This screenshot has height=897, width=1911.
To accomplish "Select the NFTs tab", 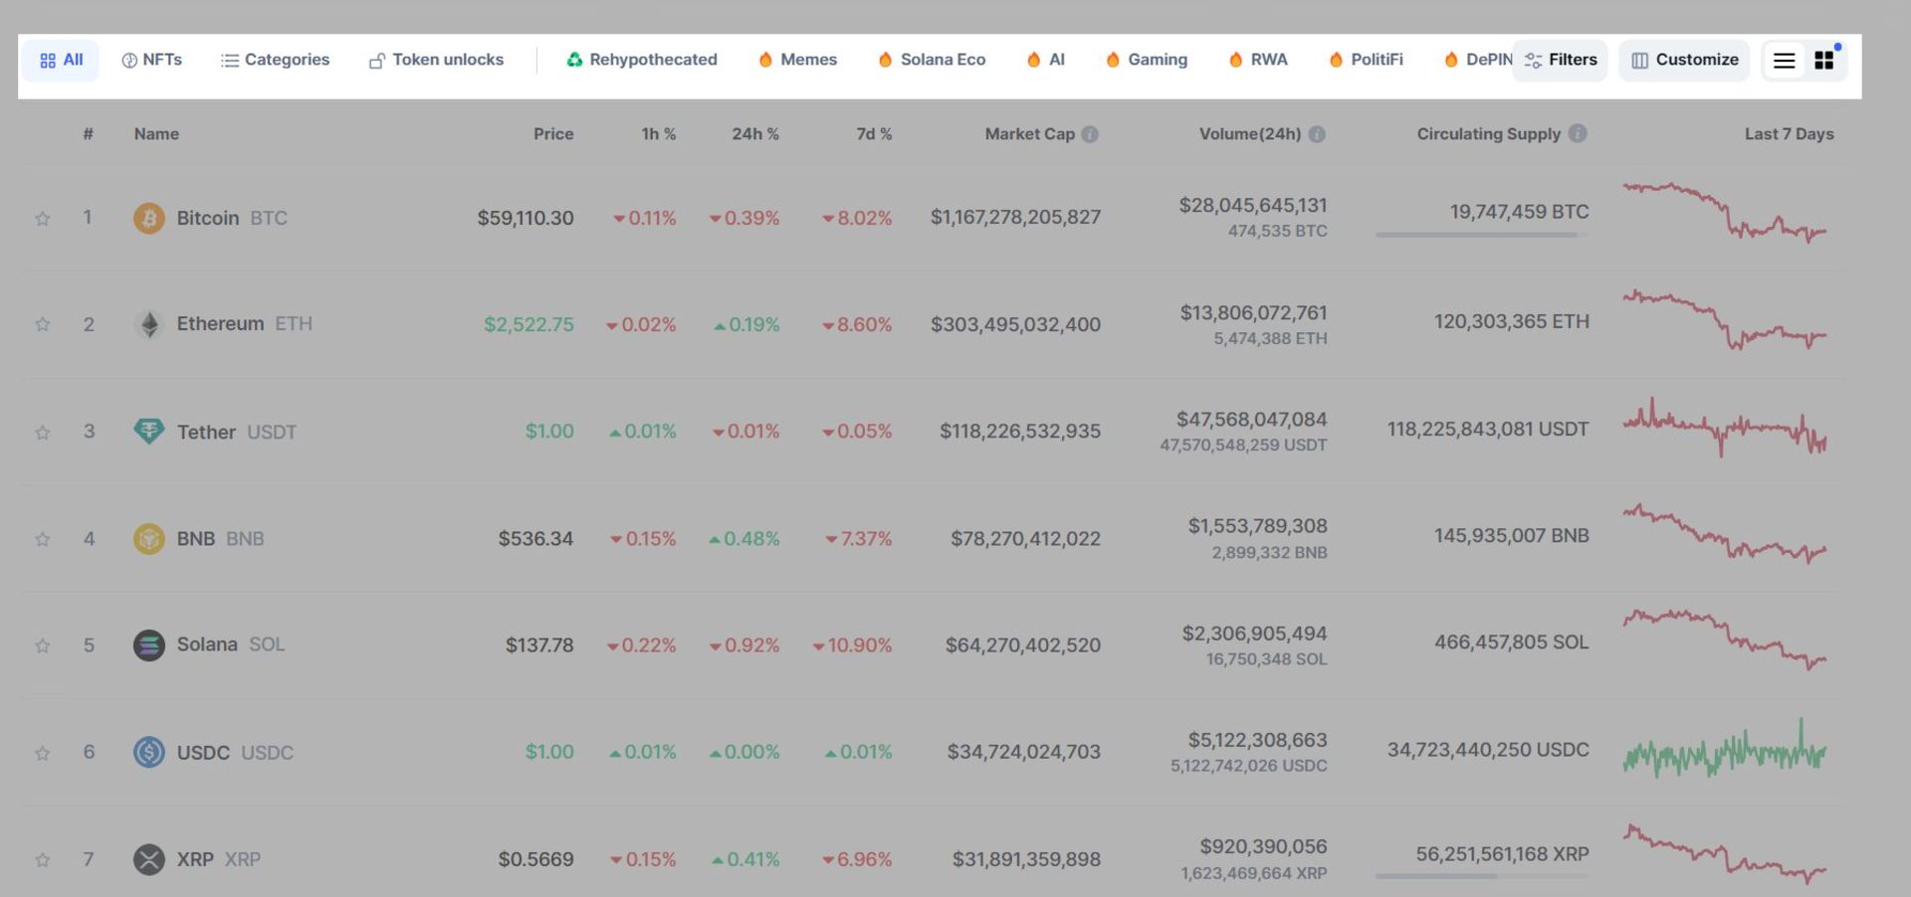I will (x=151, y=60).
